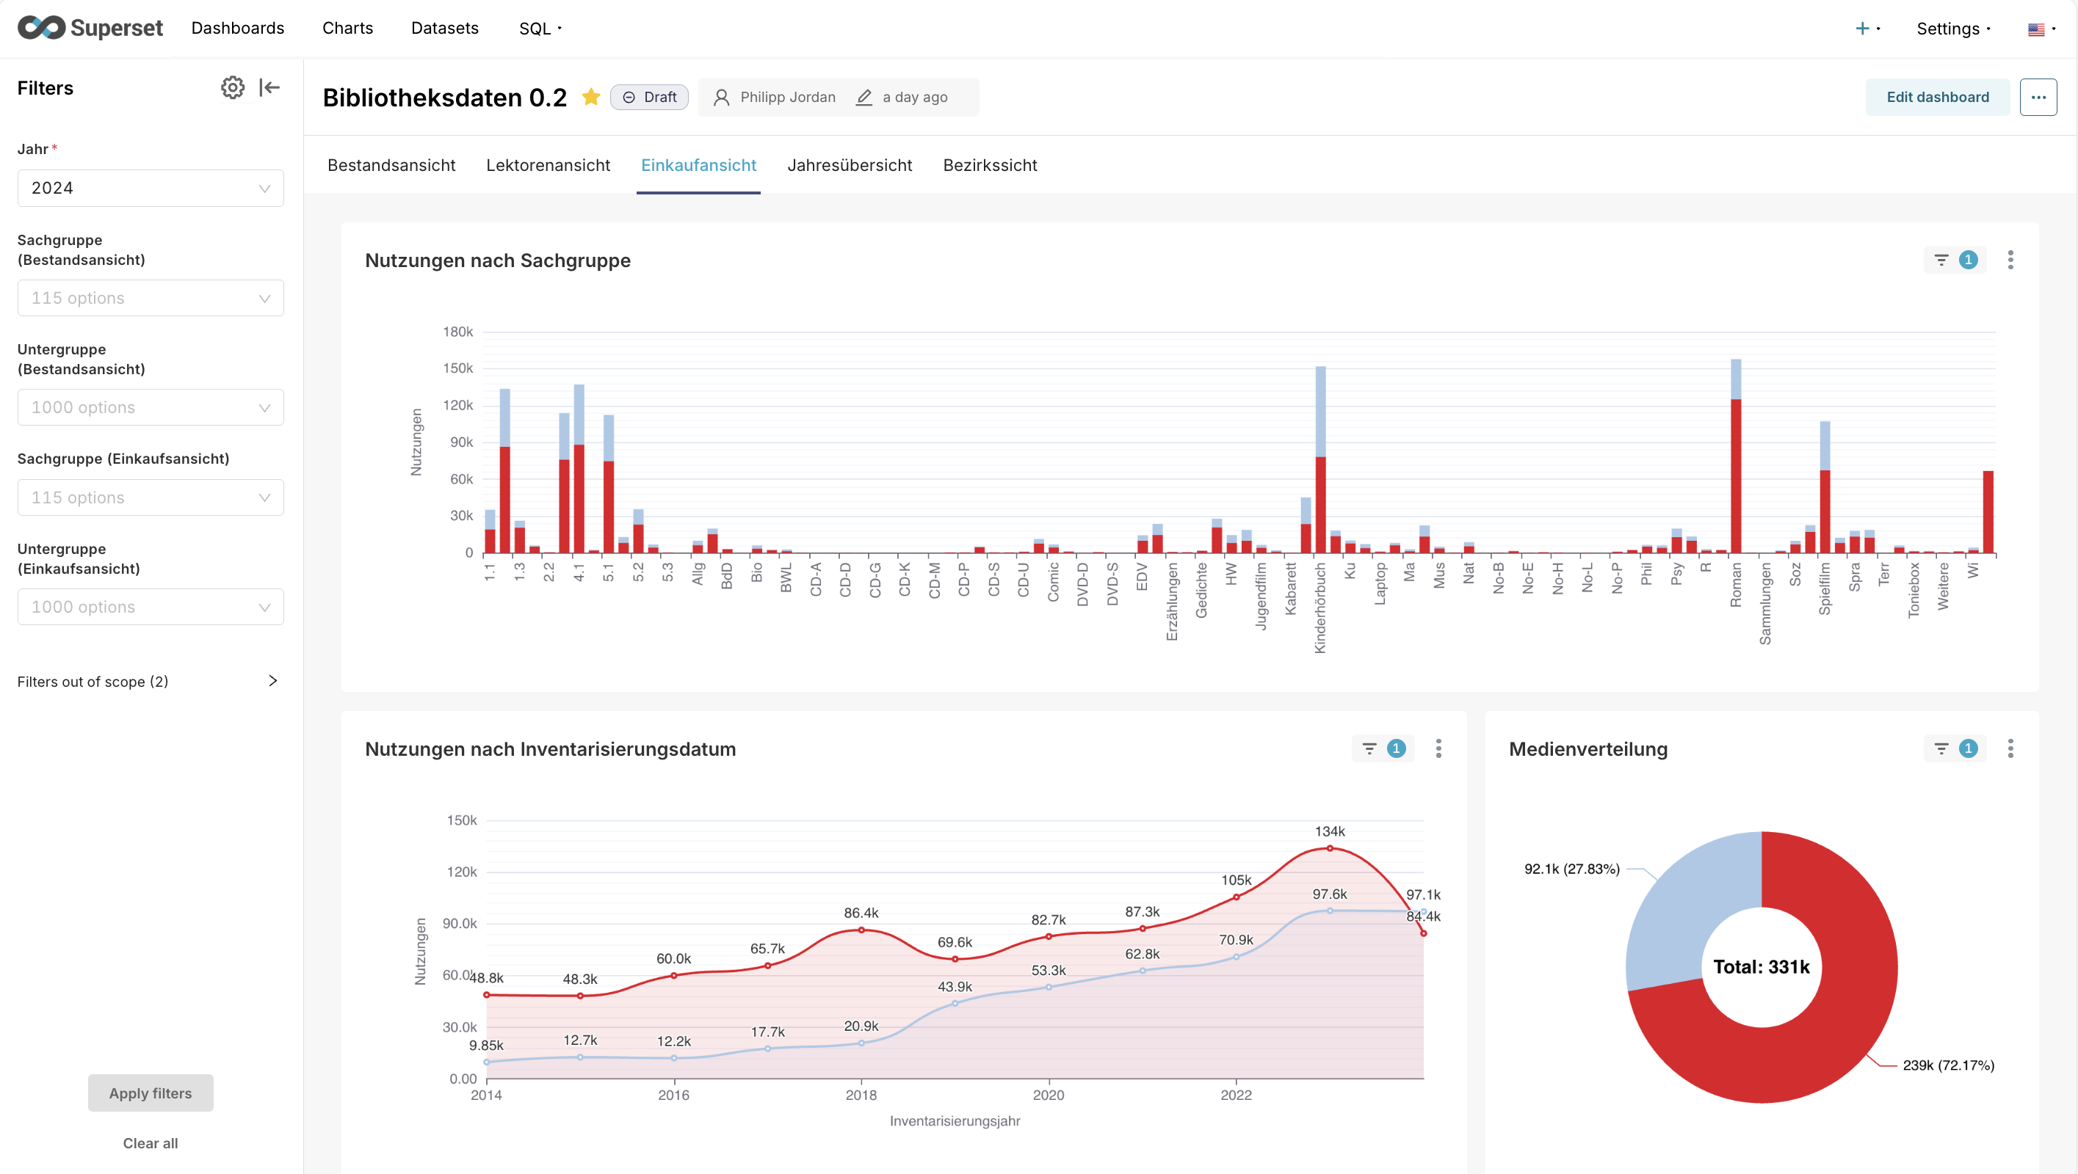Open the Sachgruppe (Bestandsansicht) 115 options dropdown
Screen dimensions: 2078x1174
click(x=150, y=297)
